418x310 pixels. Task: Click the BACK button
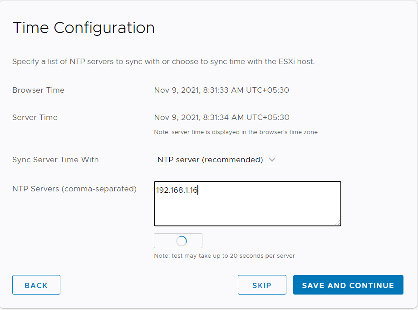(36, 285)
